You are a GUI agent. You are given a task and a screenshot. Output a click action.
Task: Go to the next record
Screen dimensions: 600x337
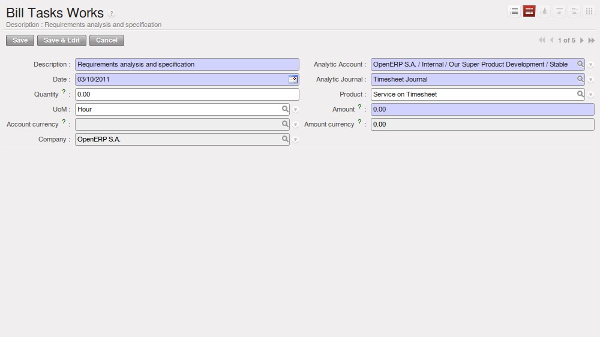tap(582, 40)
